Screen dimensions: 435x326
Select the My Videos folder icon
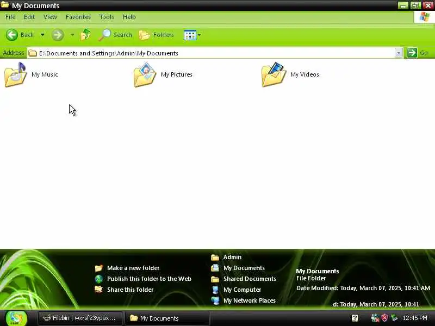pyautogui.click(x=274, y=74)
